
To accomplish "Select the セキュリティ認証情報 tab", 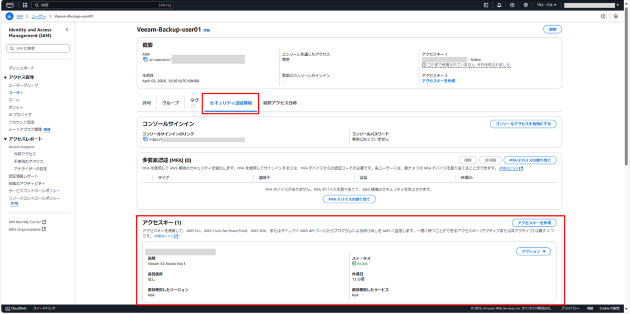I will click(x=231, y=103).
